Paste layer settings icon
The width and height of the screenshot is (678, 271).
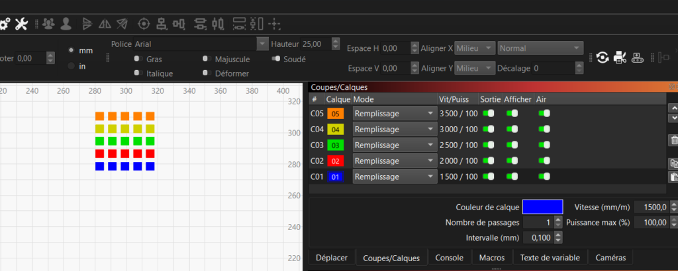point(673,176)
